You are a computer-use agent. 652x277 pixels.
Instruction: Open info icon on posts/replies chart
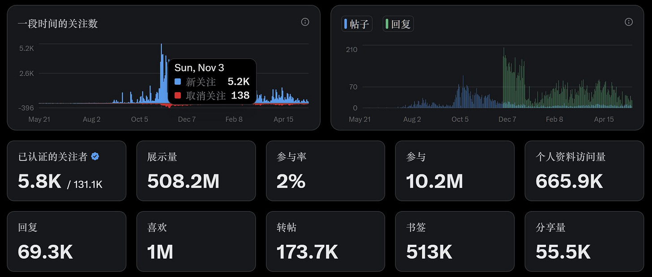tap(629, 22)
